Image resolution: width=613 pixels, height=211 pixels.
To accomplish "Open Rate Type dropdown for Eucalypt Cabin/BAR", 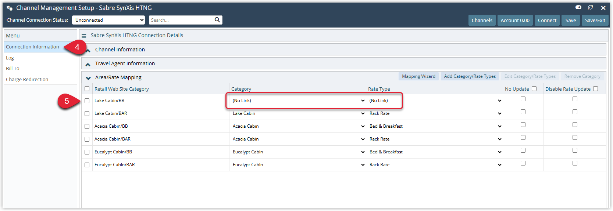I will point(435,165).
